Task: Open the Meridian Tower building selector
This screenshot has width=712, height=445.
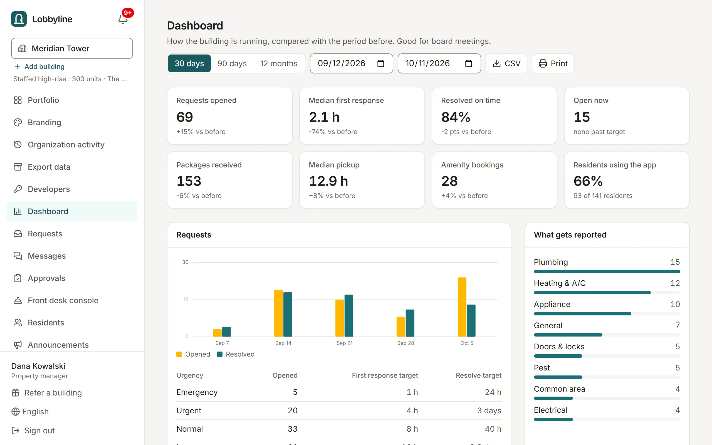Action: click(x=72, y=48)
